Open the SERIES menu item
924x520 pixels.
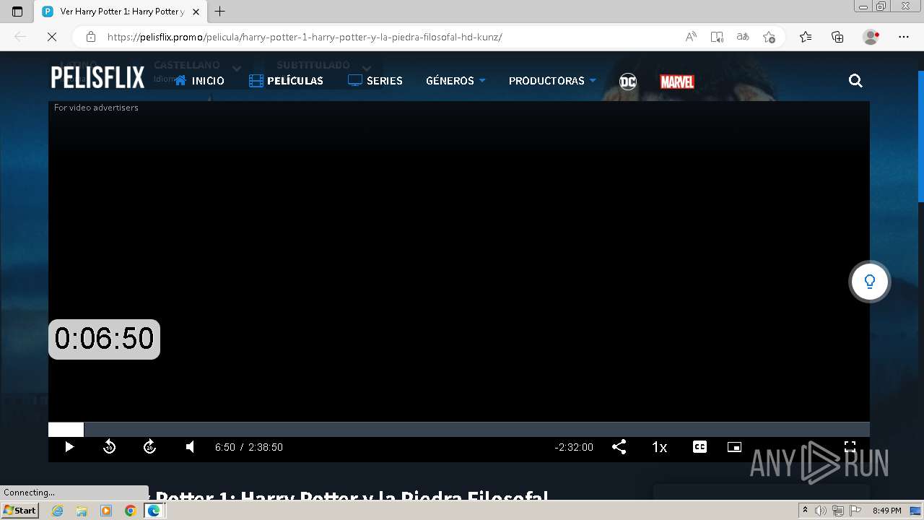(375, 81)
